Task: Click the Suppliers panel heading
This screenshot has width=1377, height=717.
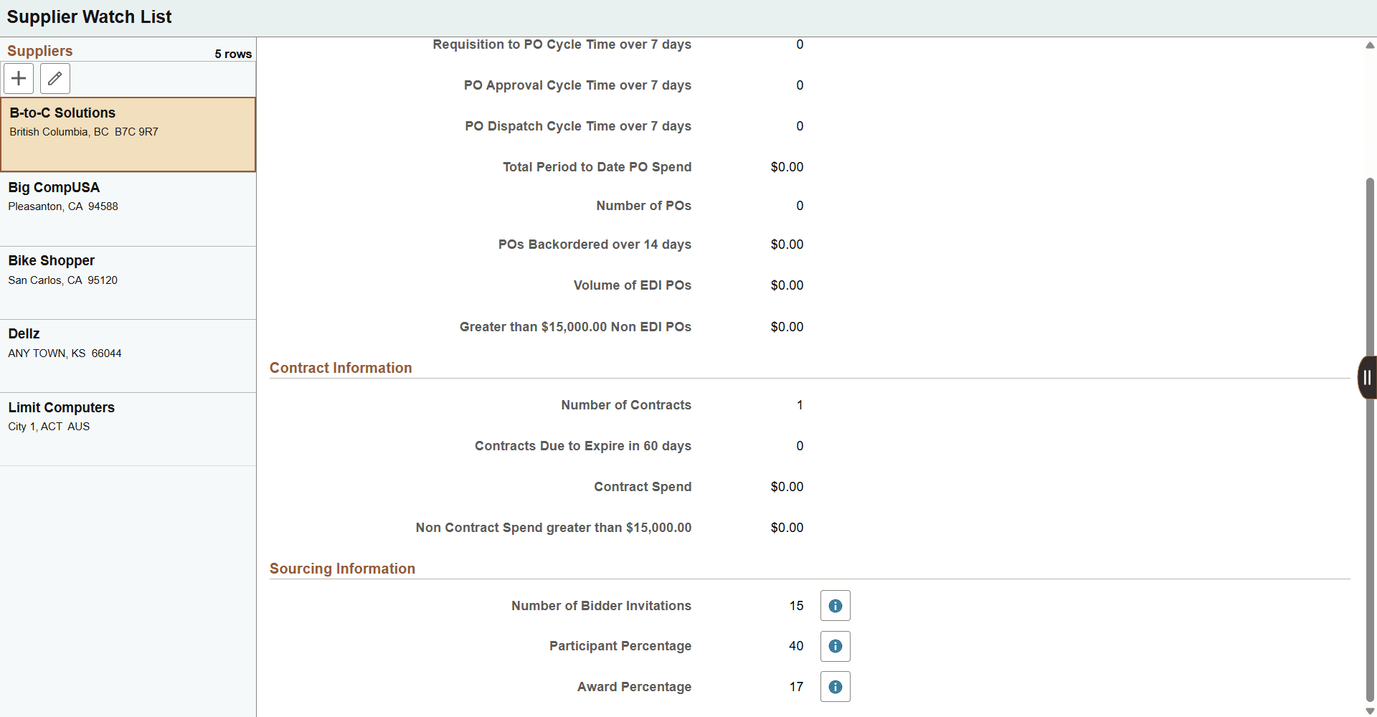Action: tap(39, 50)
